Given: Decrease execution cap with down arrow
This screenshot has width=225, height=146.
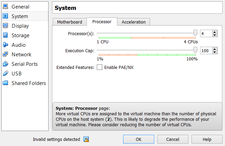Looking at the screenshot, I should coord(215,52).
